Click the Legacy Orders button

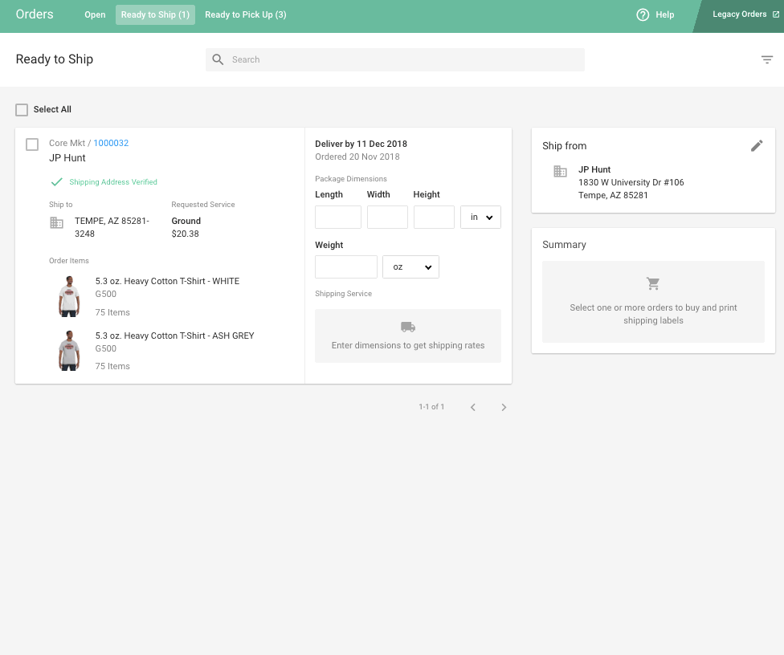pos(739,14)
